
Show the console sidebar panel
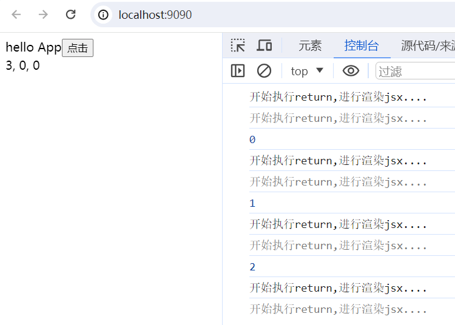point(238,71)
